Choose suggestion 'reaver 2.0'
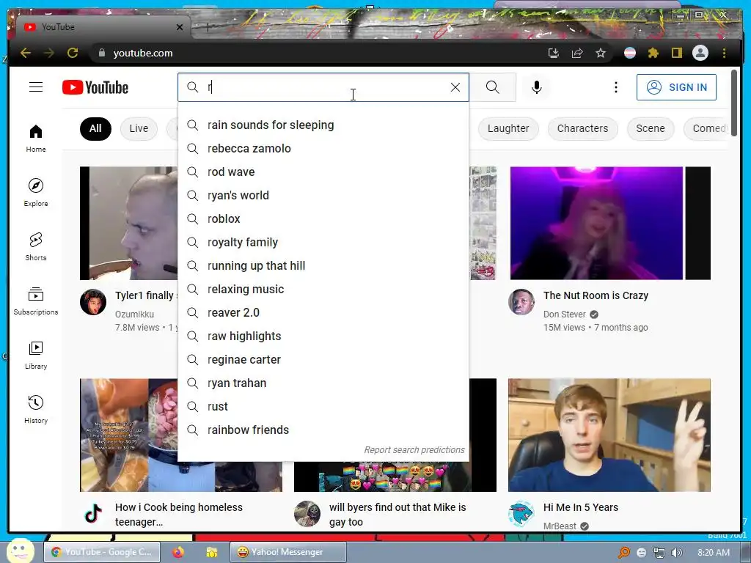The image size is (751, 563). (323, 312)
